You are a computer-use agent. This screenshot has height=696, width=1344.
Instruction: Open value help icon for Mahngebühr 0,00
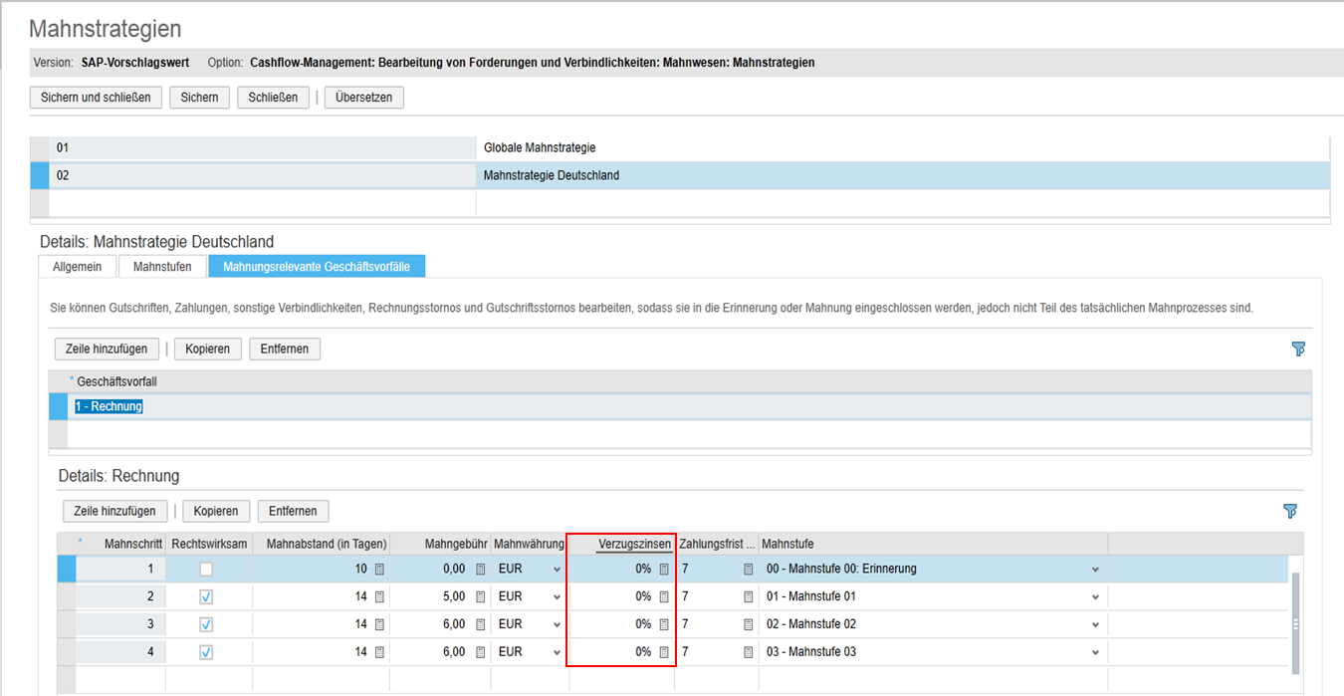click(x=481, y=569)
